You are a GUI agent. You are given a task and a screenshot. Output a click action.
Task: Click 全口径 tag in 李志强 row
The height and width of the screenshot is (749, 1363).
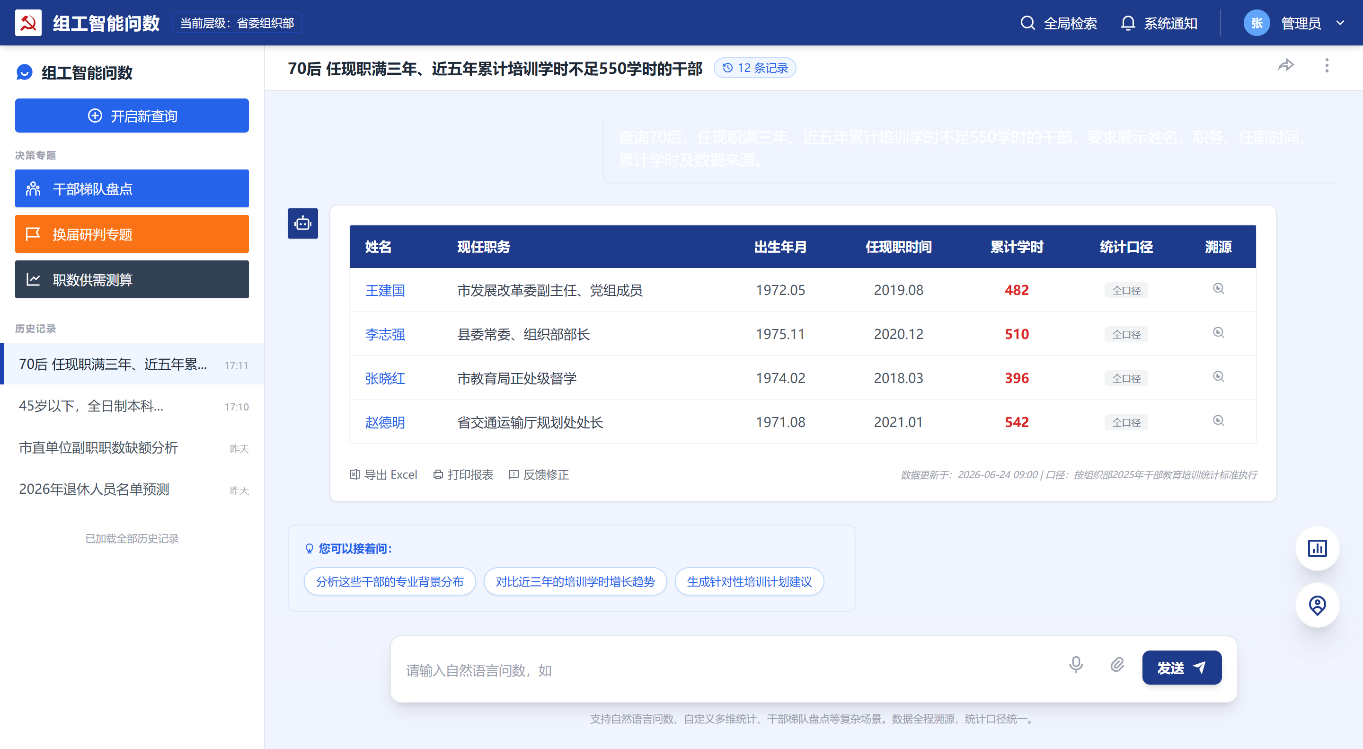tap(1126, 334)
